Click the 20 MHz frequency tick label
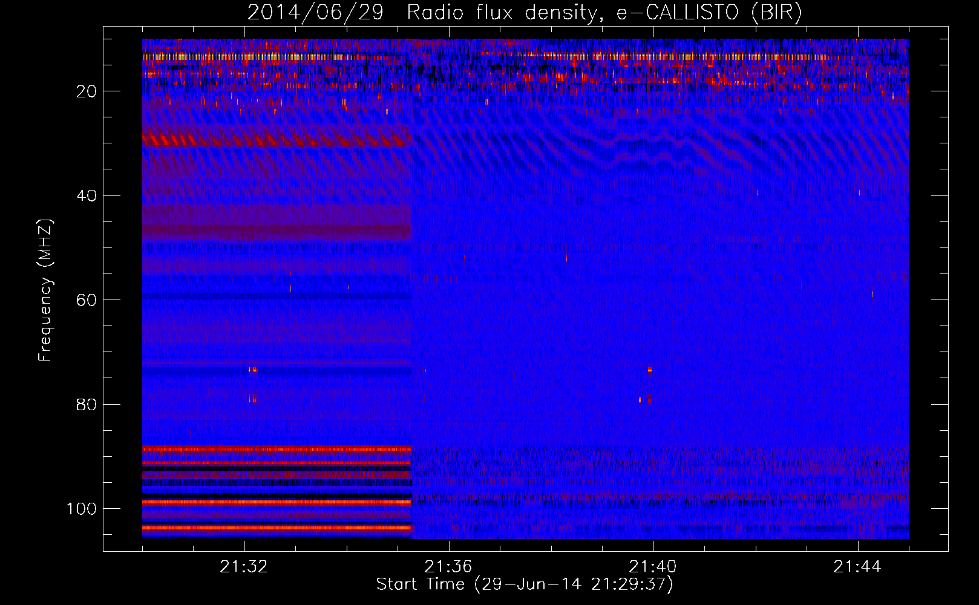This screenshot has height=605, width=979. pyautogui.click(x=87, y=91)
